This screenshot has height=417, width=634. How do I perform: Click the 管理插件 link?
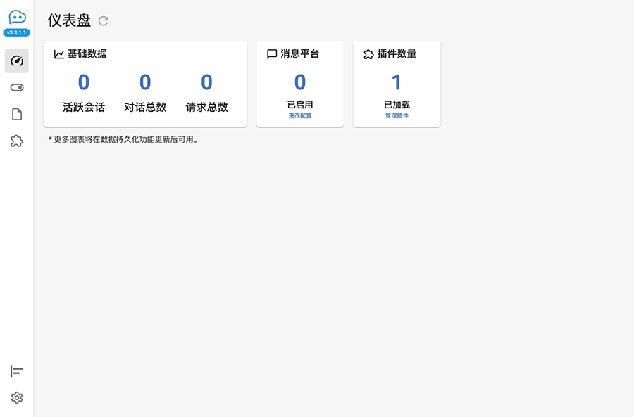(x=397, y=115)
